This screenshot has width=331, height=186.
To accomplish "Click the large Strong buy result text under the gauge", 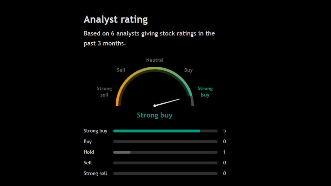I will (155, 115).
